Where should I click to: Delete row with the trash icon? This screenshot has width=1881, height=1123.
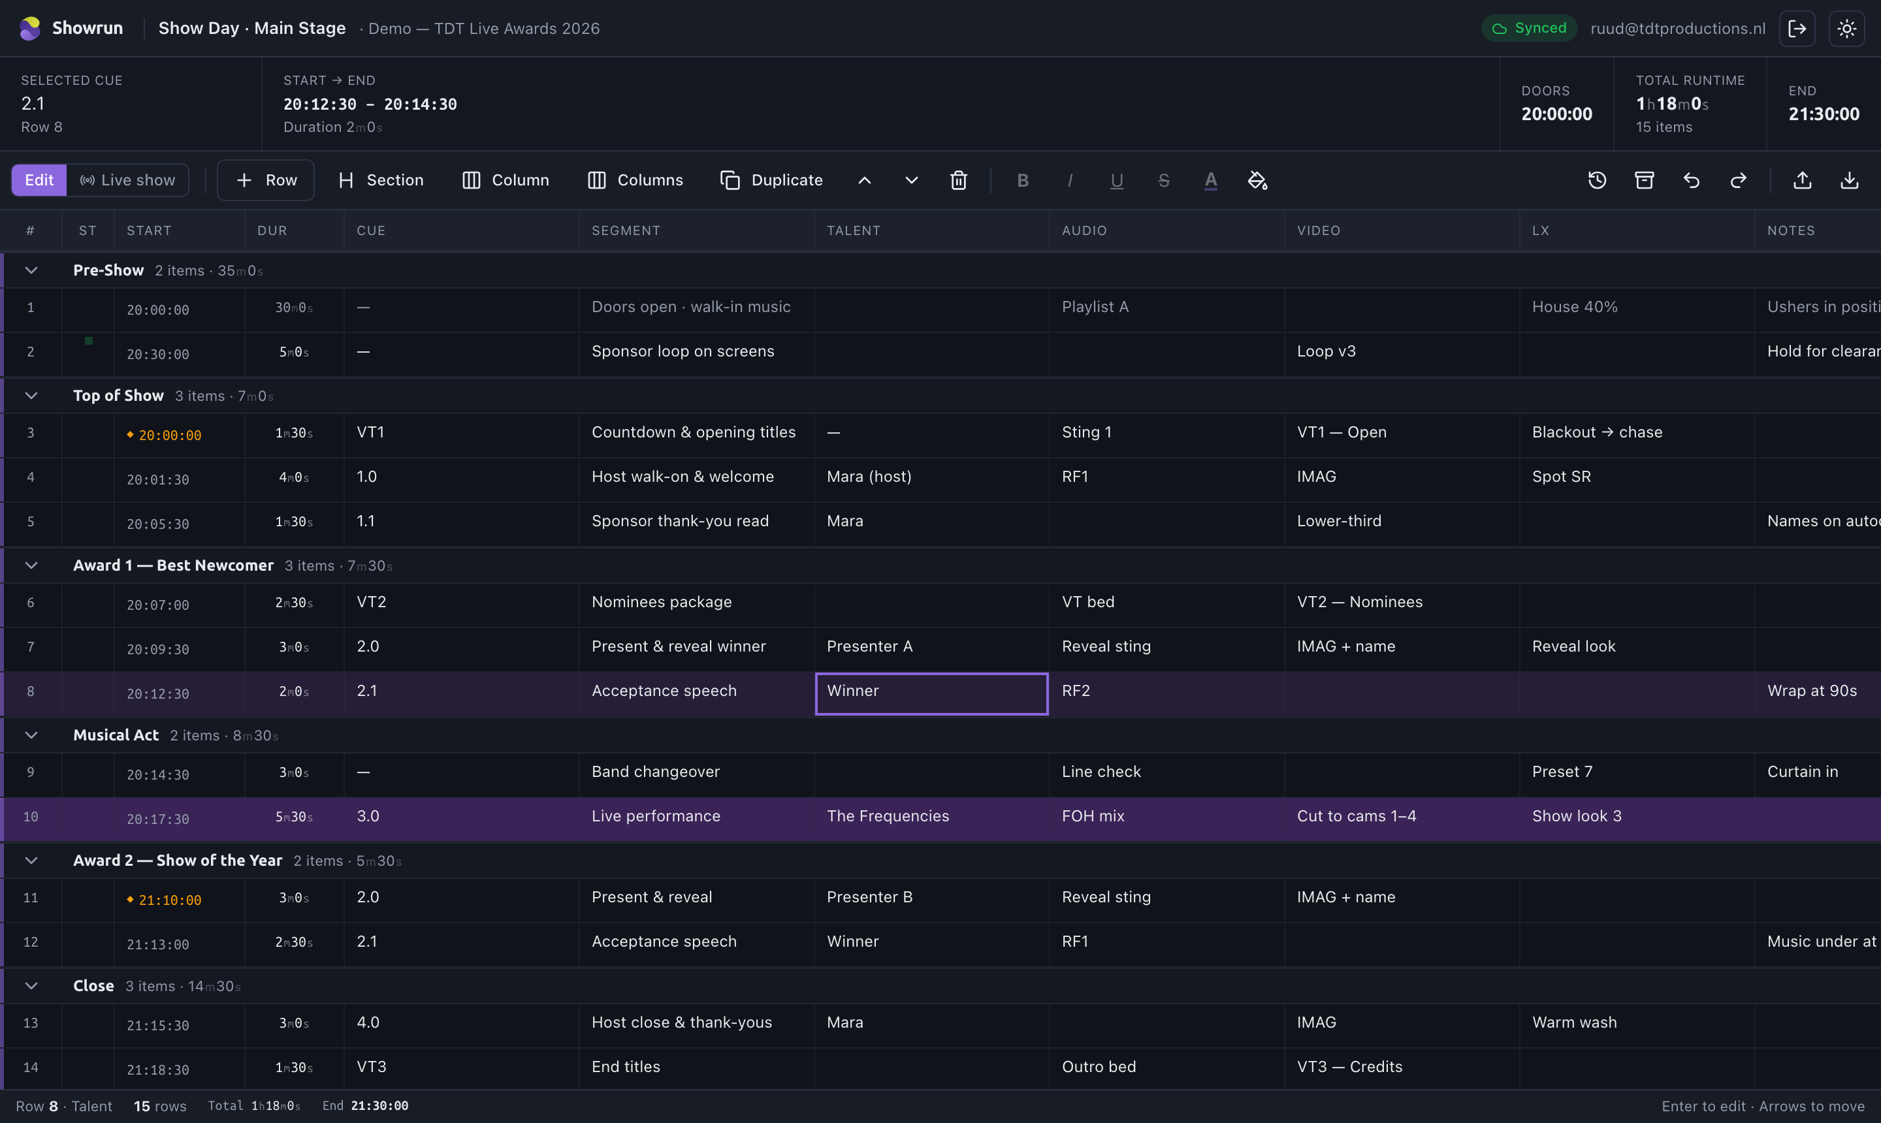click(958, 180)
